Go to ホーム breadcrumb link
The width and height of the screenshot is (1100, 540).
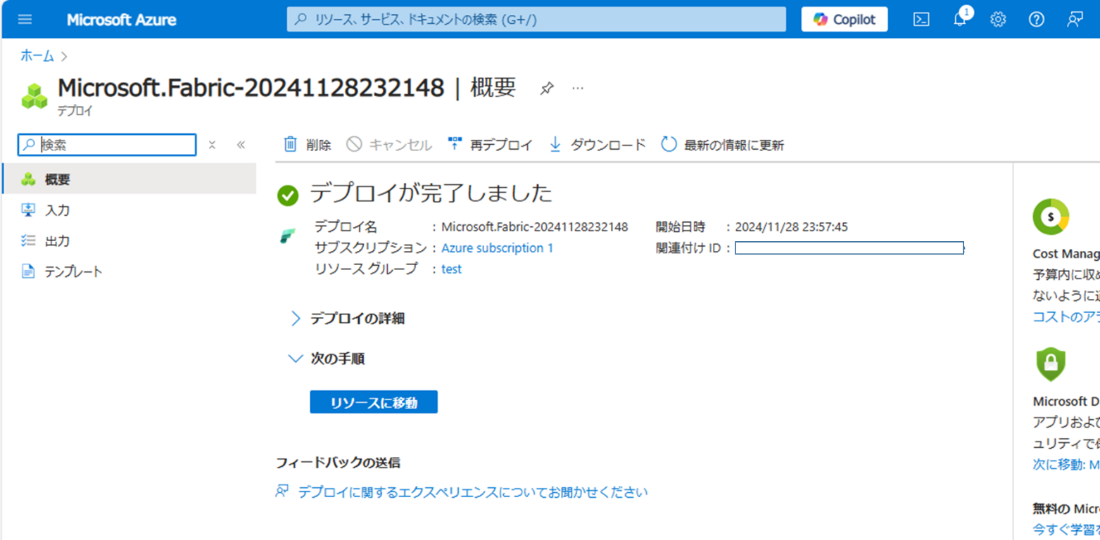(x=37, y=56)
